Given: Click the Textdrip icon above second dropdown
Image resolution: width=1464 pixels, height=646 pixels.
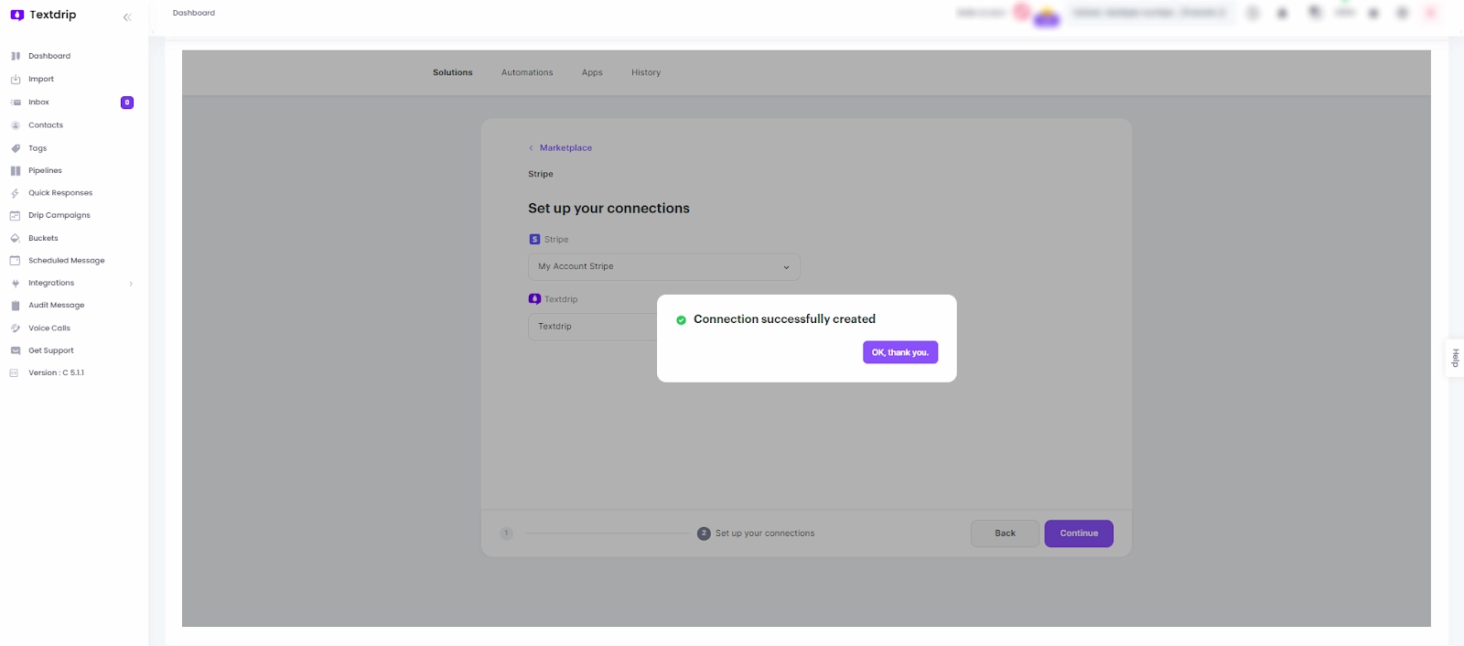Looking at the screenshot, I should 534,299.
